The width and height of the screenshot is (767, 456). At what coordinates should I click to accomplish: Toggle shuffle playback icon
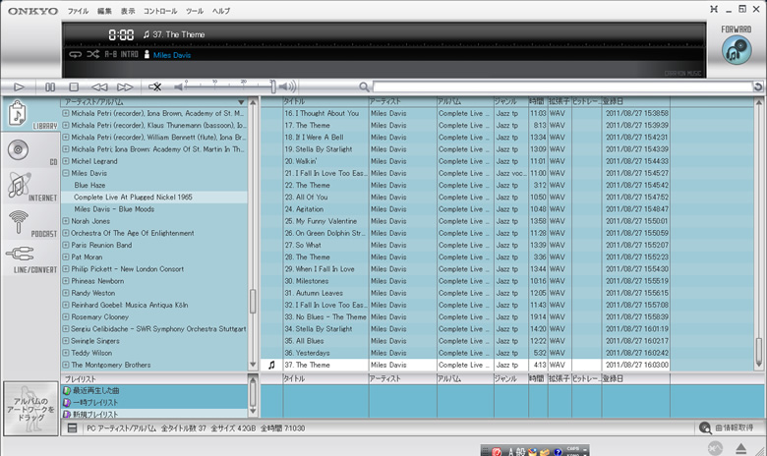[x=93, y=54]
